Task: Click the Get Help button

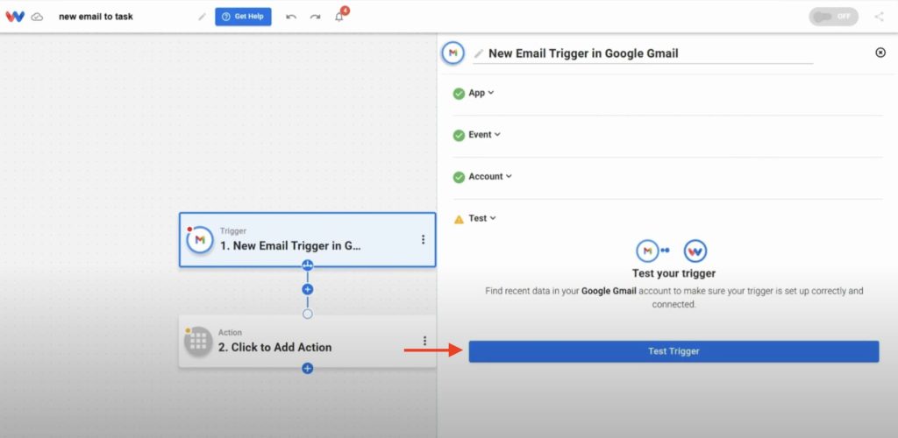Action: [x=243, y=17]
